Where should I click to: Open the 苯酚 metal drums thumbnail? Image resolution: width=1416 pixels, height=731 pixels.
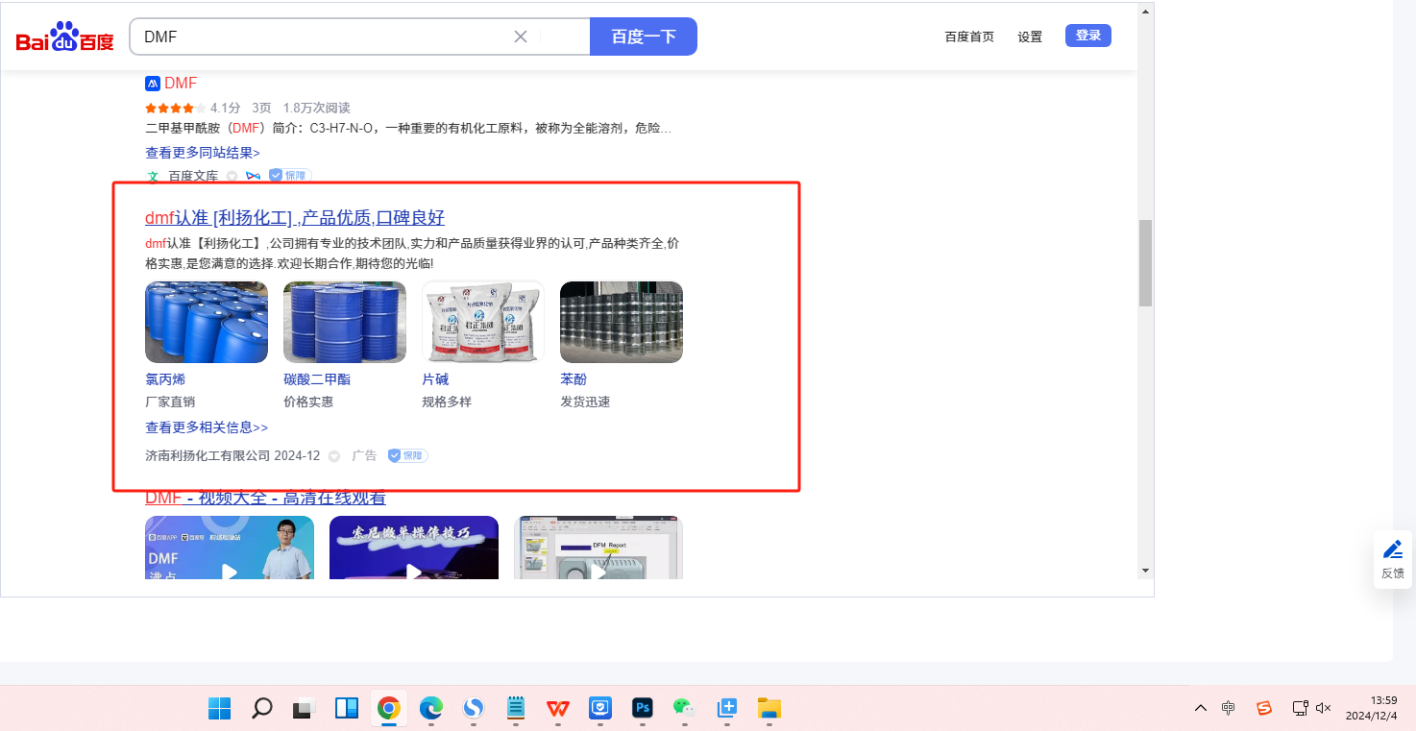(622, 322)
